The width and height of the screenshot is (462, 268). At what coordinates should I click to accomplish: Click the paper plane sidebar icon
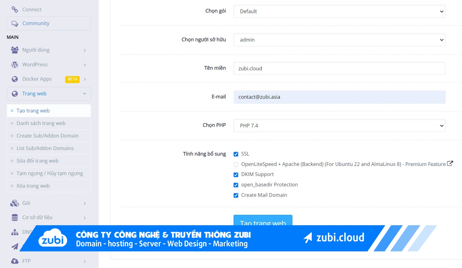coord(15,247)
